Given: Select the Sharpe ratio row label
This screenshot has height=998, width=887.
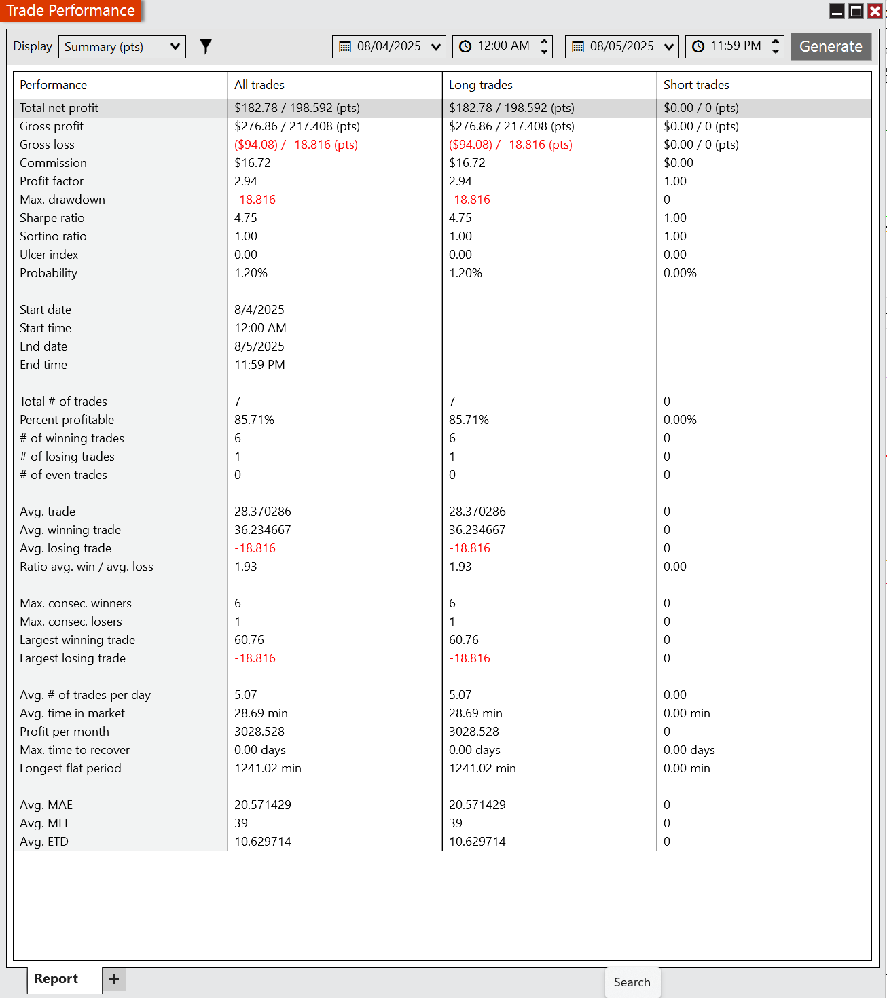Looking at the screenshot, I should [52, 218].
